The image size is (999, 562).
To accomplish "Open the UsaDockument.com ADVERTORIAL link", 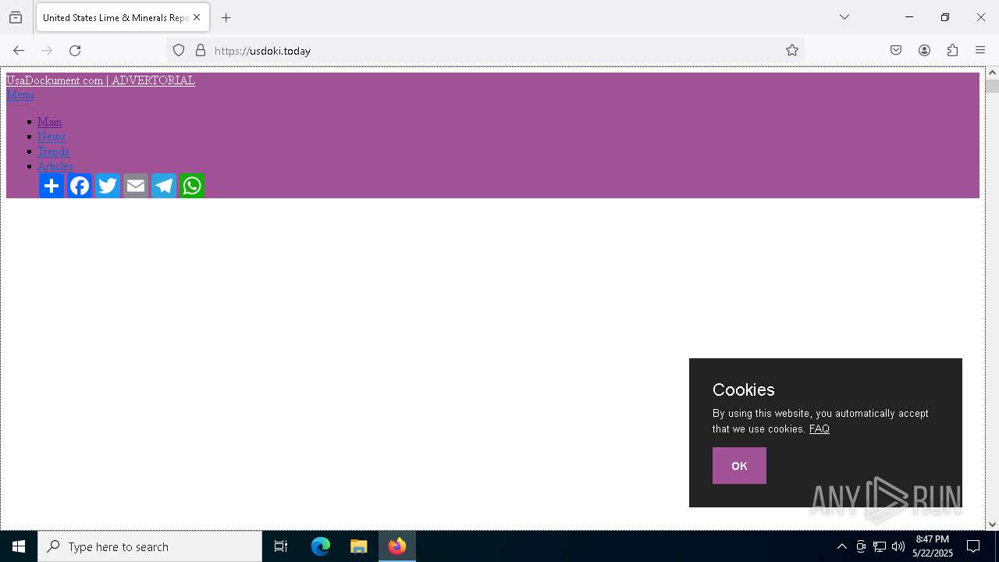I will (101, 80).
